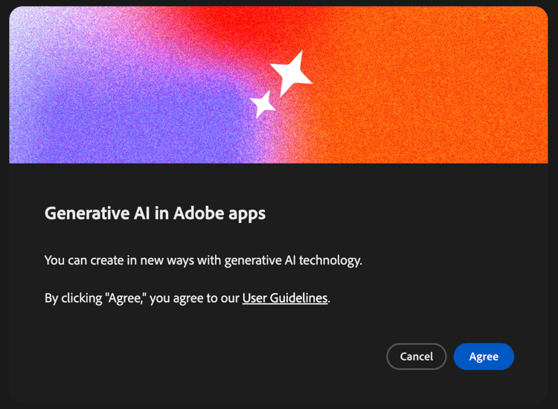This screenshot has width=558, height=409.
Task: Click the 'Generative AI in Adobe apps' heading
Action: (155, 213)
